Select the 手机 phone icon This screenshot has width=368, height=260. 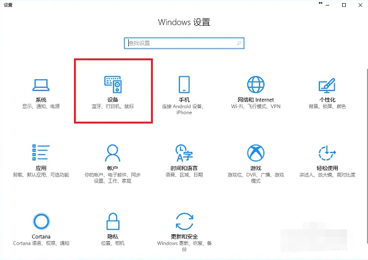click(x=184, y=84)
